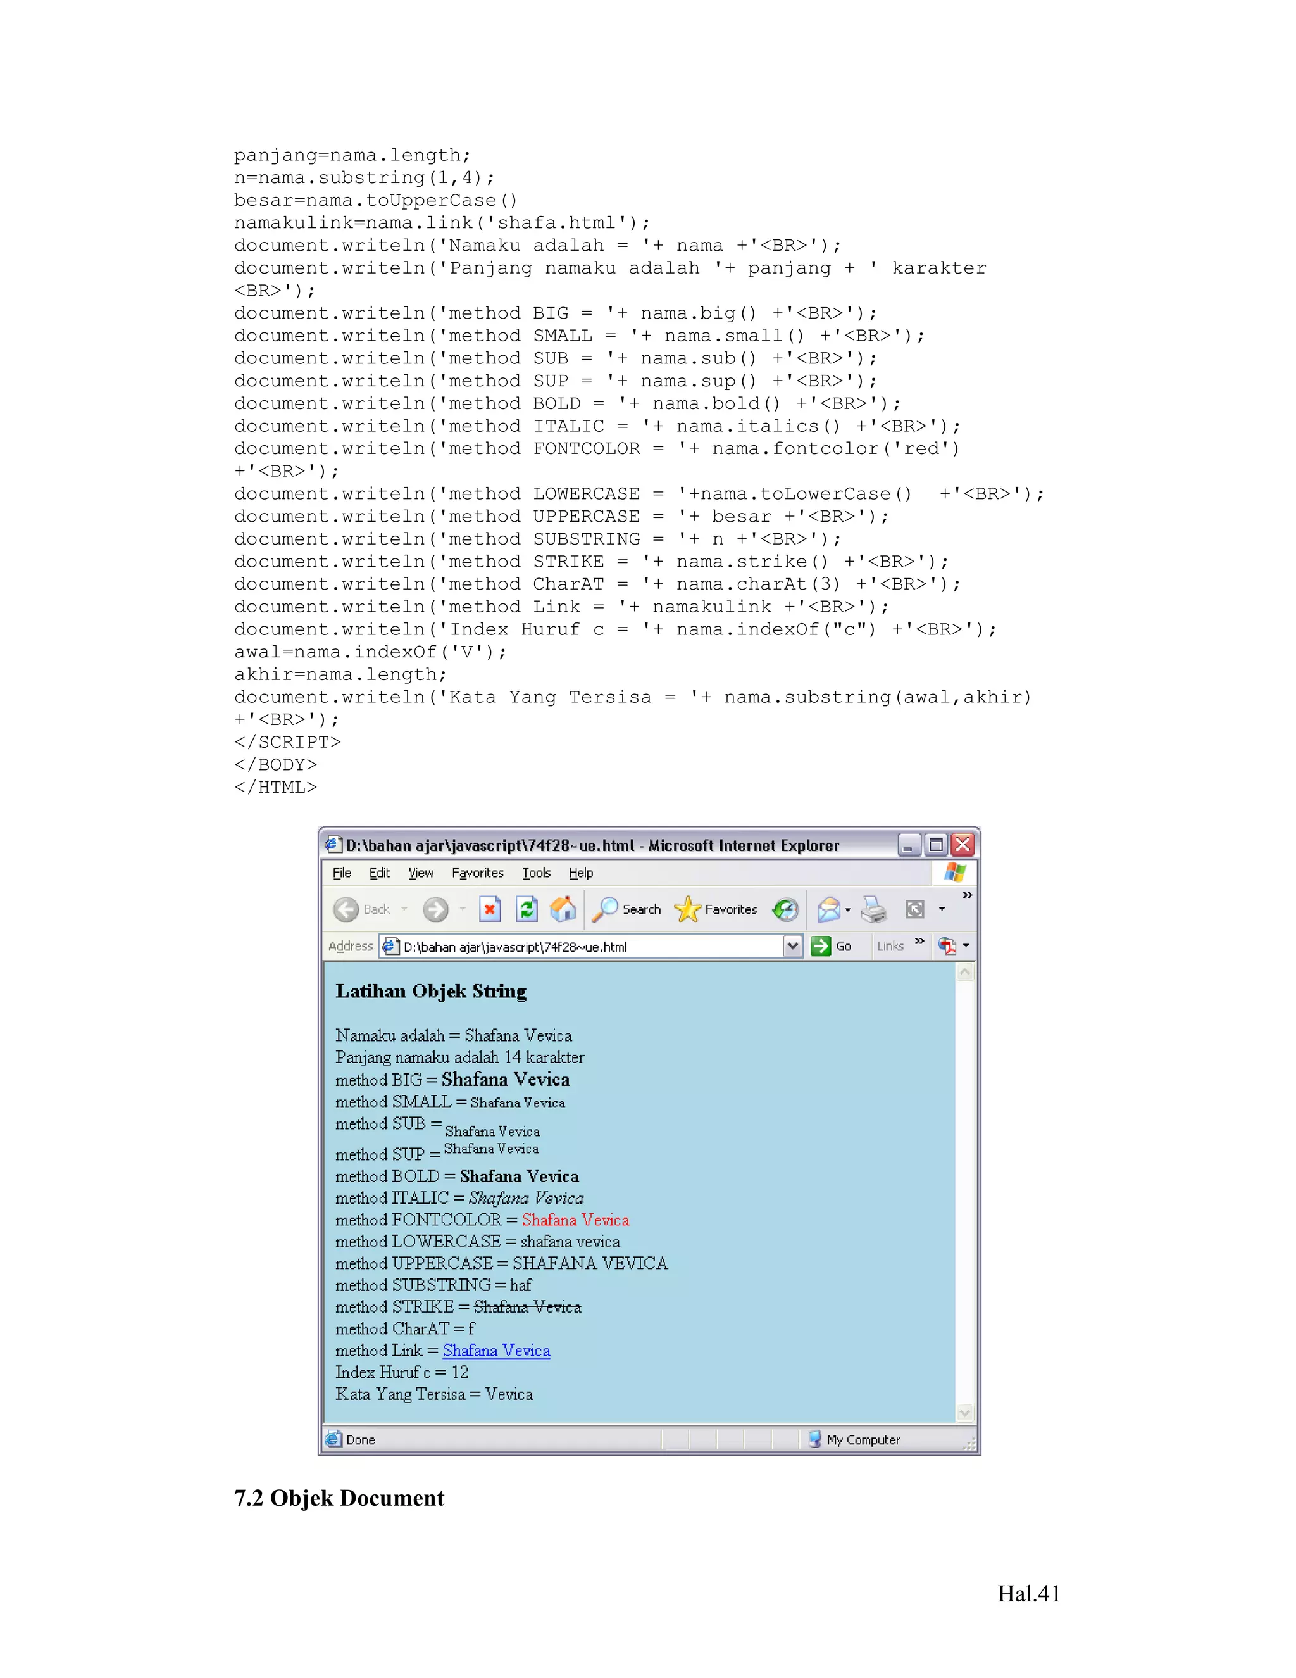Click the window resize grip corner

point(969,1444)
